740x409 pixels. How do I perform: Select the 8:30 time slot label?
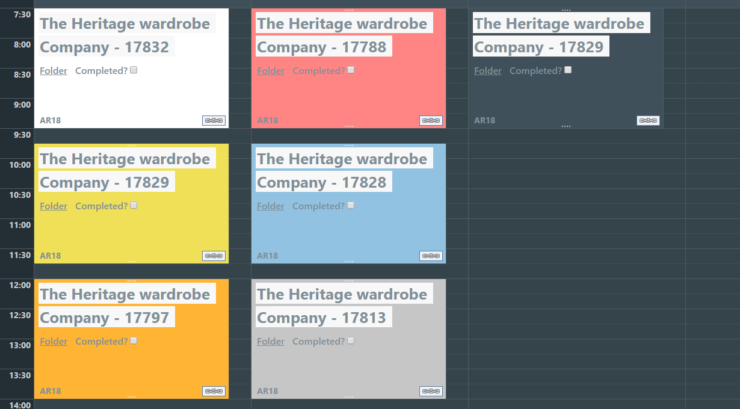(22, 75)
